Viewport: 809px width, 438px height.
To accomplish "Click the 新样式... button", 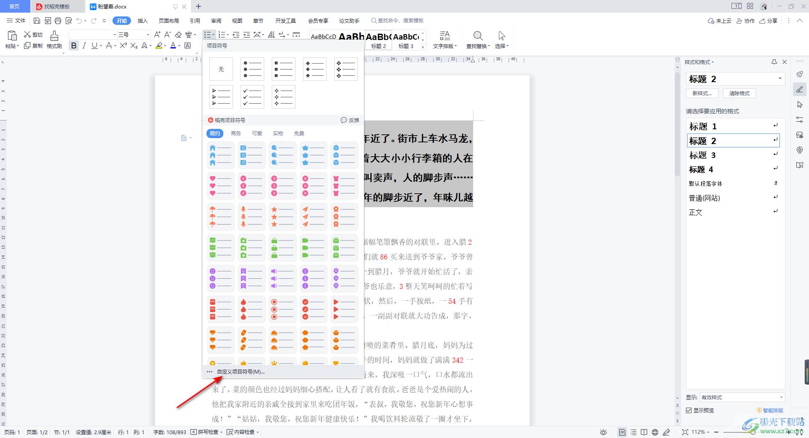I will (x=702, y=93).
